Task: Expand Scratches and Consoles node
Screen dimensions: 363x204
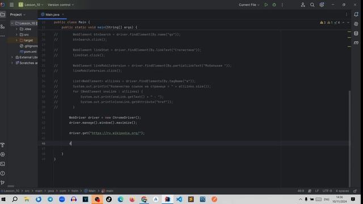Action: tap(12, 63)
